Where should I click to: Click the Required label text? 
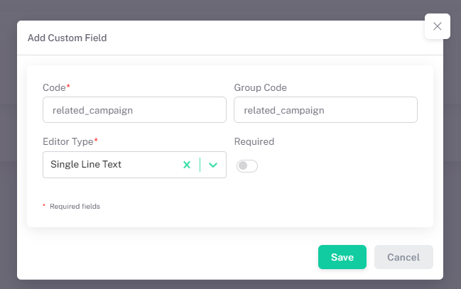click(254, 141)
